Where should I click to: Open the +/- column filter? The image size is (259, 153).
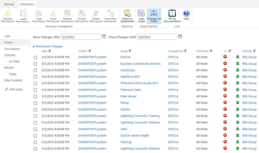[x=229, y=51]
